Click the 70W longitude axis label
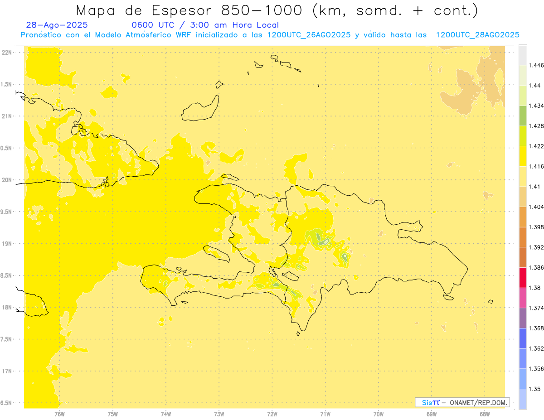Viewport: 544px width, 420px height. click(379, 414)
